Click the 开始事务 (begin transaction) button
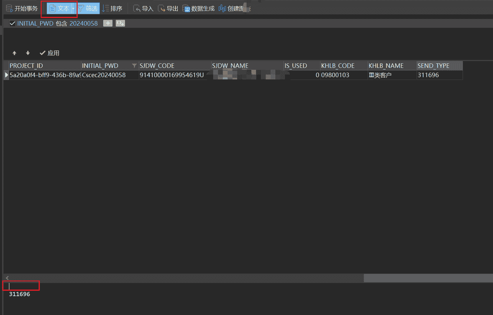493x315 pixels. point(22,9)
